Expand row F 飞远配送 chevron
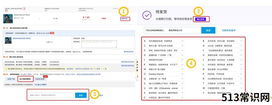The image size is (272, 105). [x=241, y=50]
